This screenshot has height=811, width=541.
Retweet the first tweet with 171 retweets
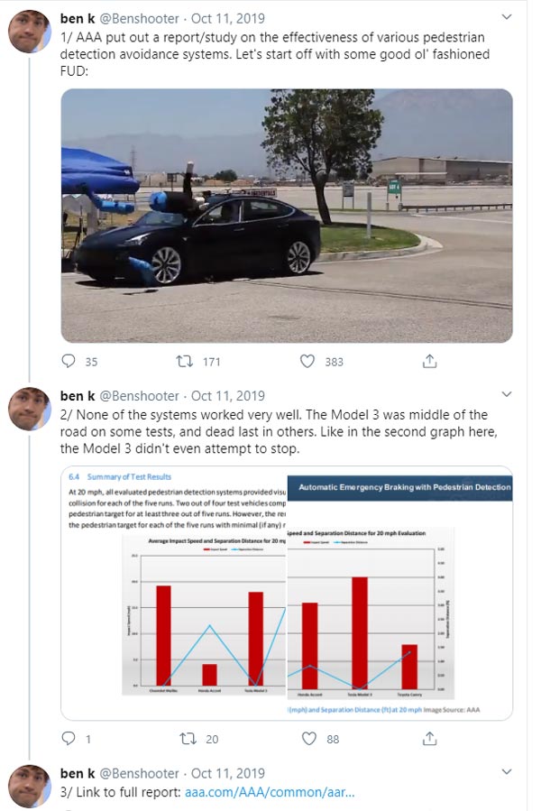pos(188,362)
